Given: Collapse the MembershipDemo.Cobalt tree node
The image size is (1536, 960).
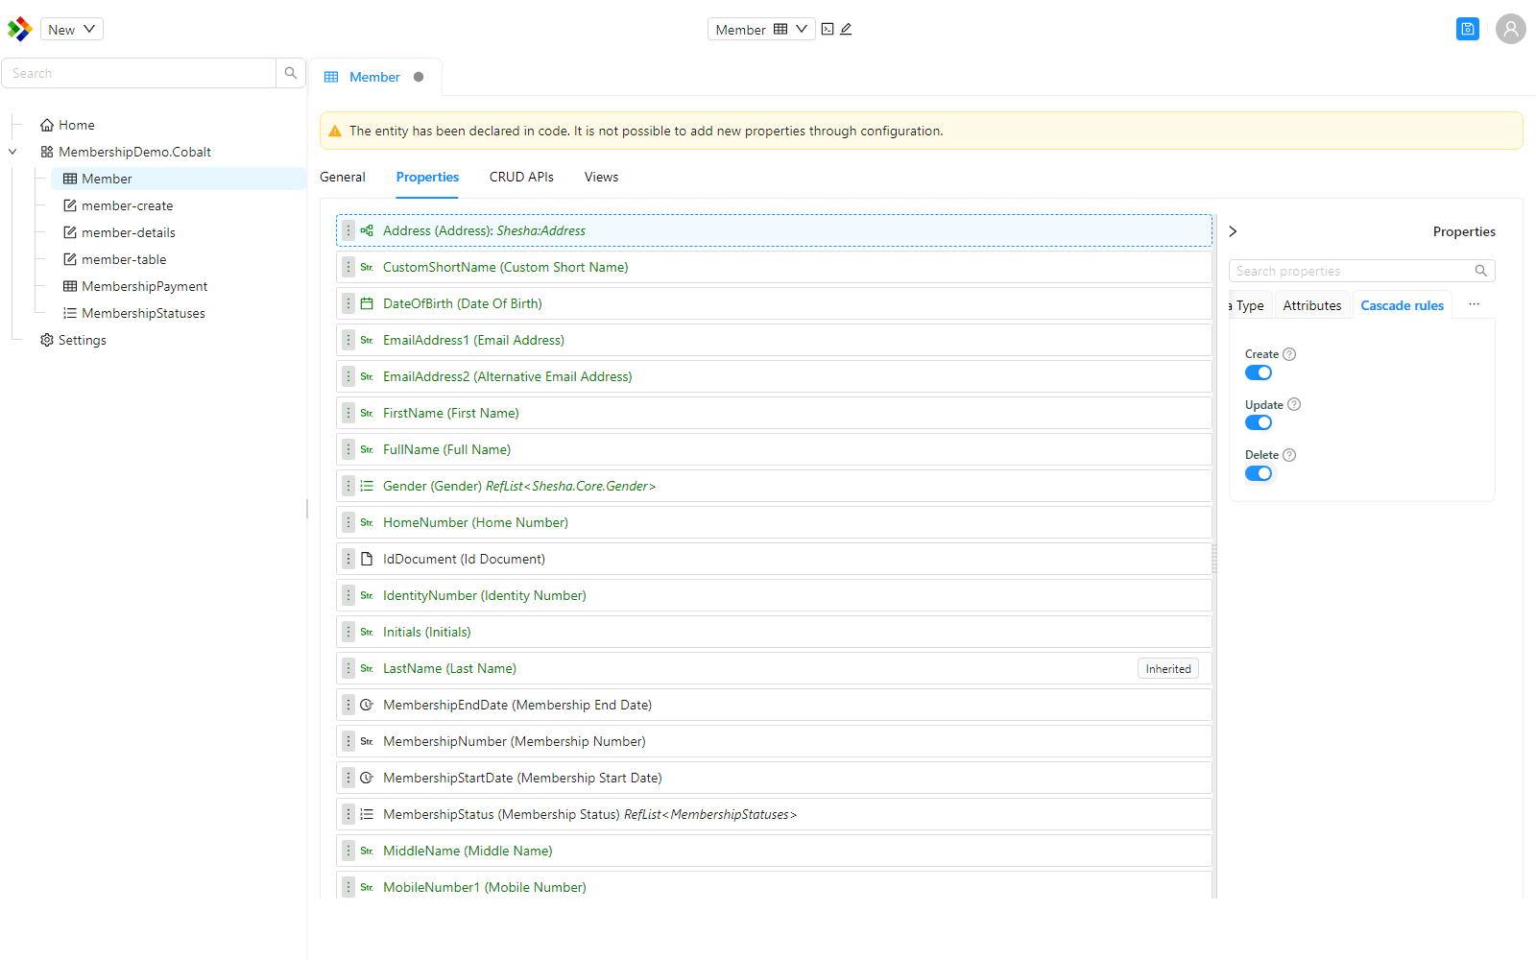Looking at the screenshot, I should (12, 152).
